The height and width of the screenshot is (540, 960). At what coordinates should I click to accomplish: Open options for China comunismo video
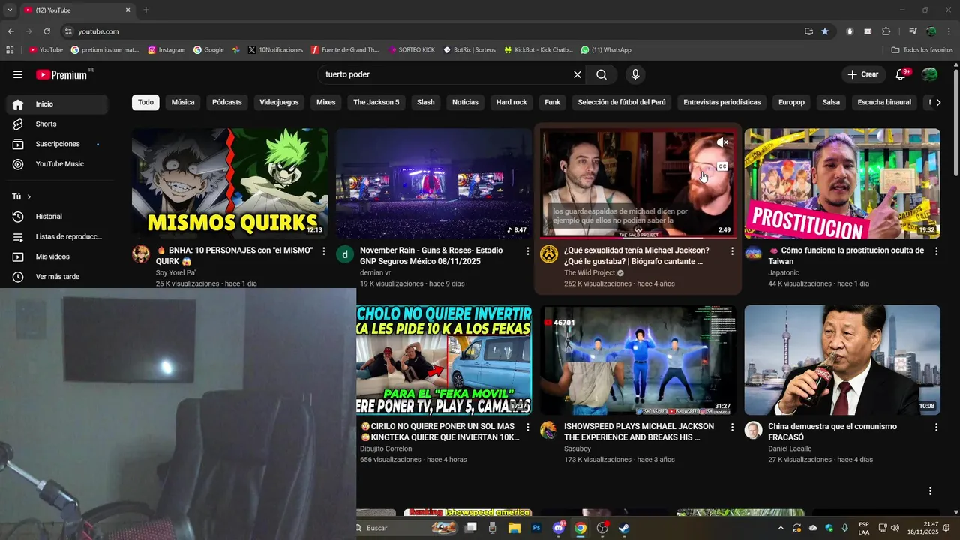click(936, 427)
